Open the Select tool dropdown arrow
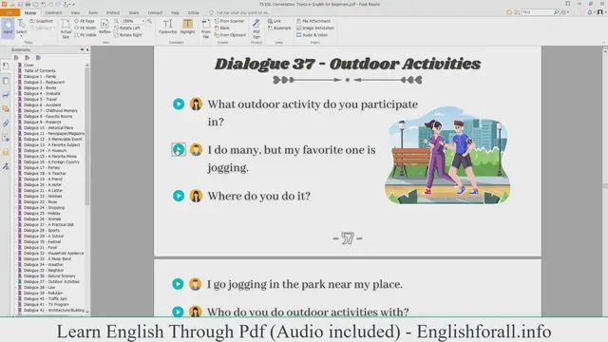The width and height of the screenshot is (608, 342). [21, 36]
